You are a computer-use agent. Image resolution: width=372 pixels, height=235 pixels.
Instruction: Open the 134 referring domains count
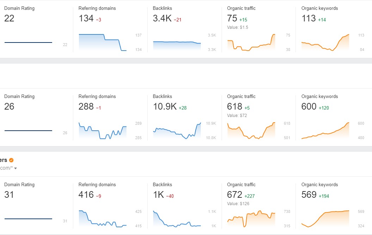[x=86, y=19]
